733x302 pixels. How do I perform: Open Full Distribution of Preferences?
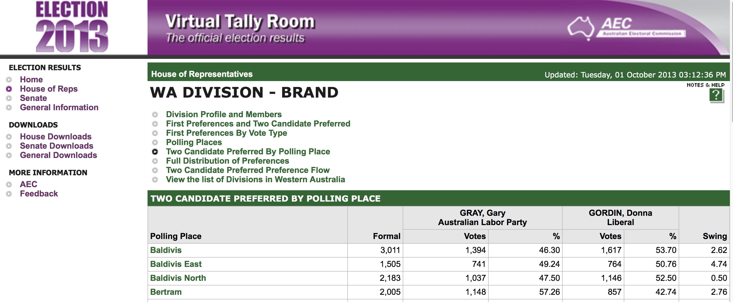pyautogui.click(x=227, y=161)
